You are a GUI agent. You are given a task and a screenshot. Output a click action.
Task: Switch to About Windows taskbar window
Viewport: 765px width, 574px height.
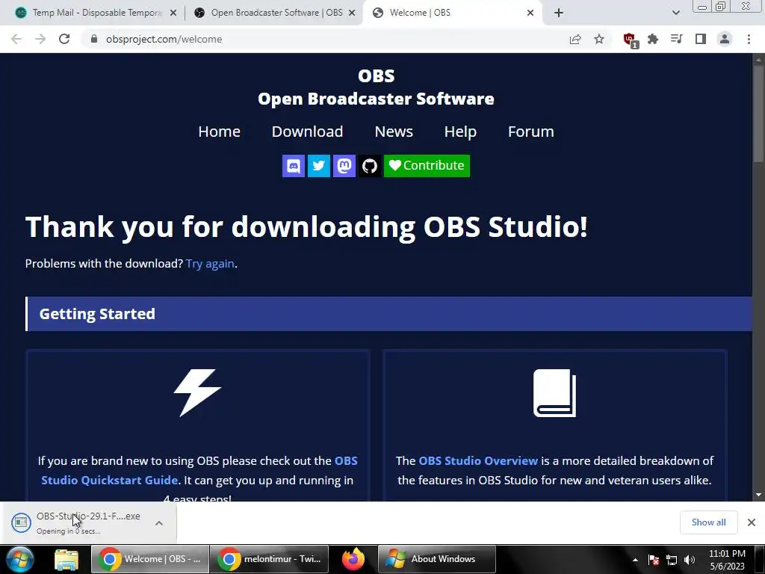click(437, 559)
